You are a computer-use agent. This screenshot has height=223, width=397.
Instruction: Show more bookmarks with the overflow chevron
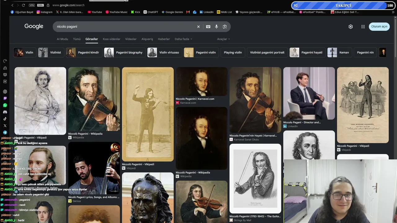[393, 12]
